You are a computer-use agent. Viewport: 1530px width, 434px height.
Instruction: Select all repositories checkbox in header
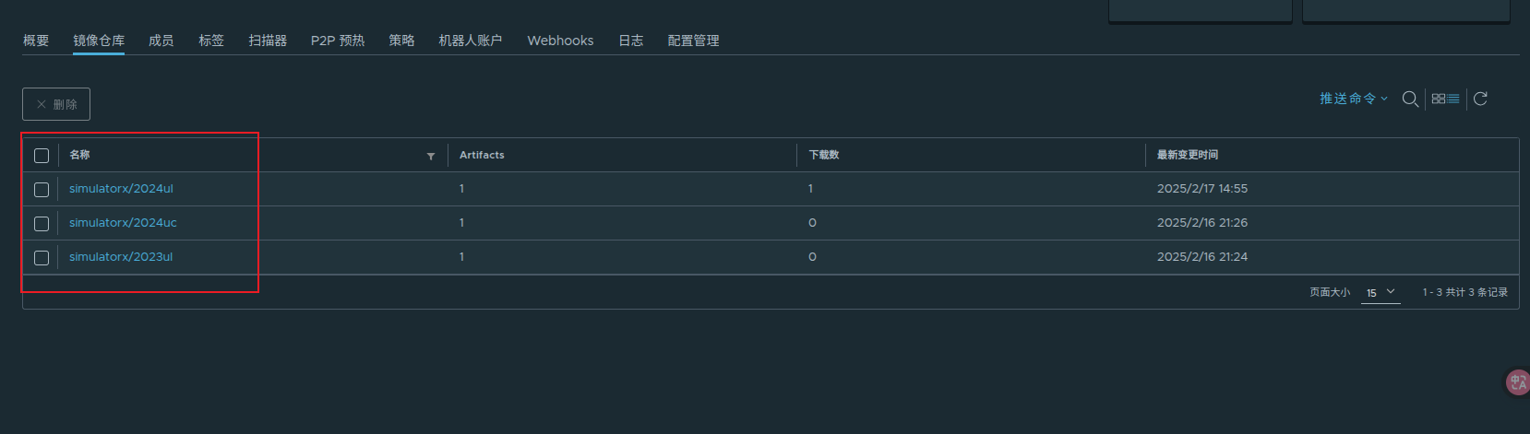click(x=42, y=156)
